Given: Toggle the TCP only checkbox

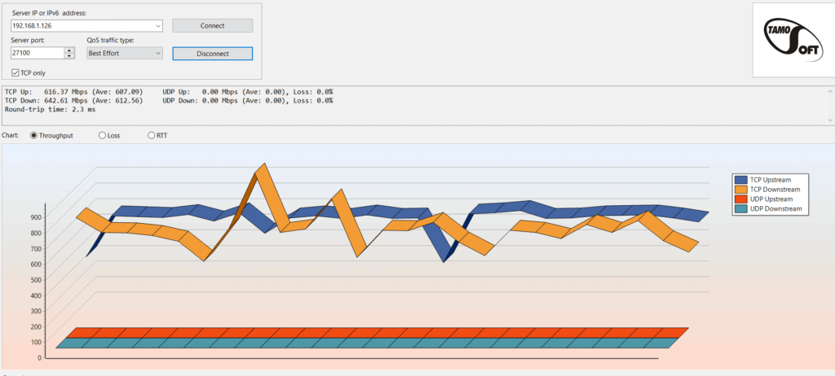Looking at the screenshot, I should (x=16, y=72).
